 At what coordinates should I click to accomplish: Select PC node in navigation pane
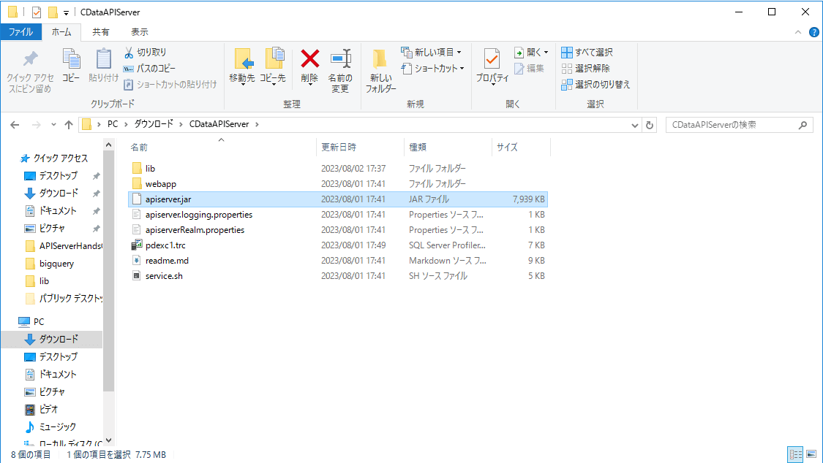pos(31,321)
